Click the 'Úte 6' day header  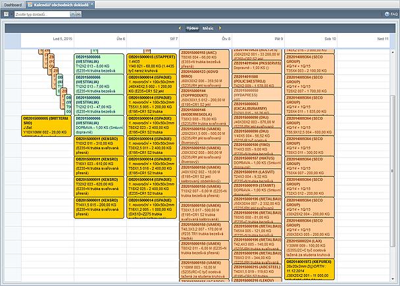[121, 39]
